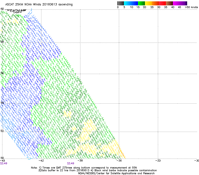
Task: Click the latitude label '60'
Action: [x=2, y=9]
